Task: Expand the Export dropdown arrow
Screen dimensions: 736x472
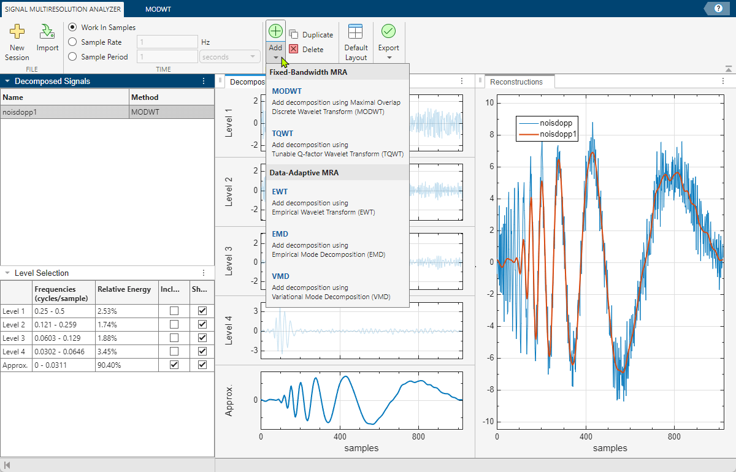Action: point(389,58)
